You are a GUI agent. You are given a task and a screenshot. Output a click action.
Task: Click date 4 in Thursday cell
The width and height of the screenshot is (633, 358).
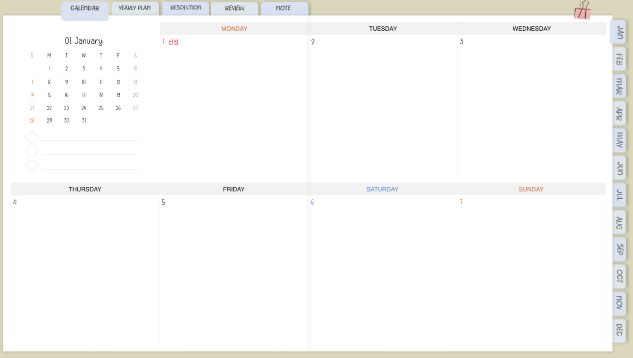coord(15,202)
